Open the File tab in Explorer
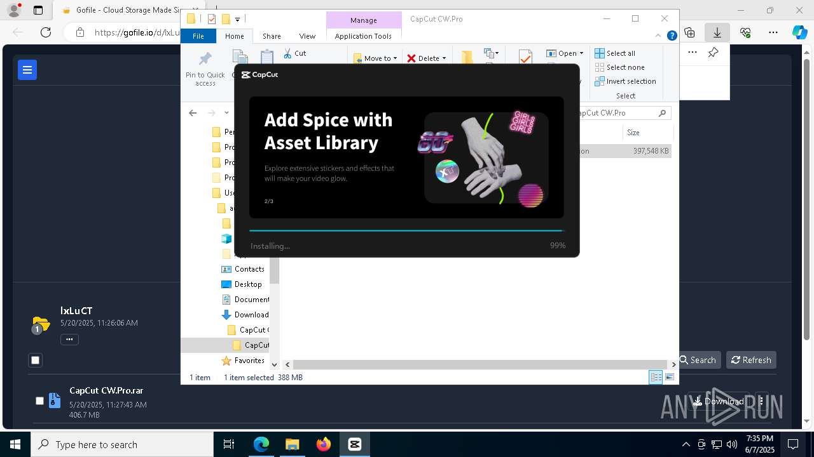The width and height of the screenshot is (814, 457). pyautogui.click(x=198, y=36)
